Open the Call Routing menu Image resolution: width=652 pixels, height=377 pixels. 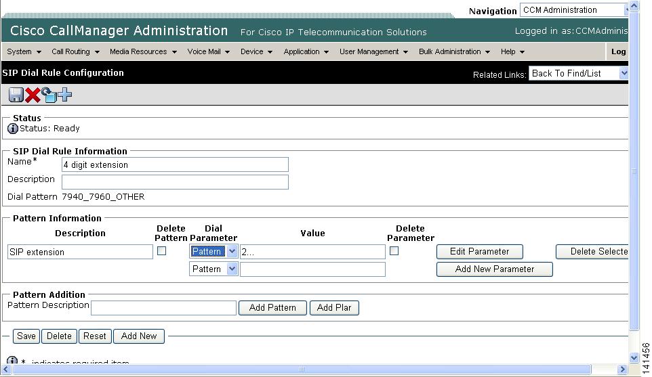pyautogui.click(x=75, y=52)
